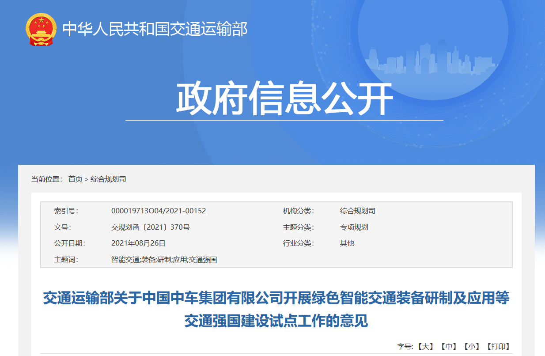The width and height of the screenshot is (545, 356).
Task: Click the 主题词 label
Action: [x=66, y=259]
